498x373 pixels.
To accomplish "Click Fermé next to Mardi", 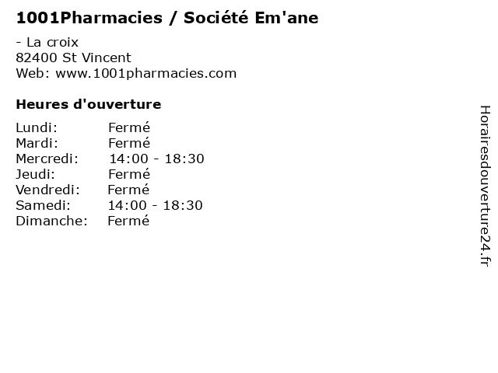I will (x=128, y=143).
